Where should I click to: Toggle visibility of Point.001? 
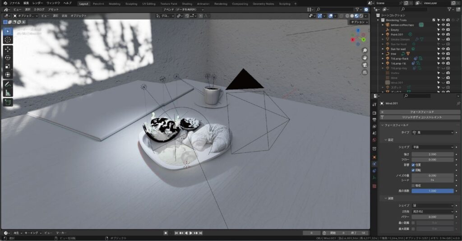pyautogui.click(x=443, y=34)
